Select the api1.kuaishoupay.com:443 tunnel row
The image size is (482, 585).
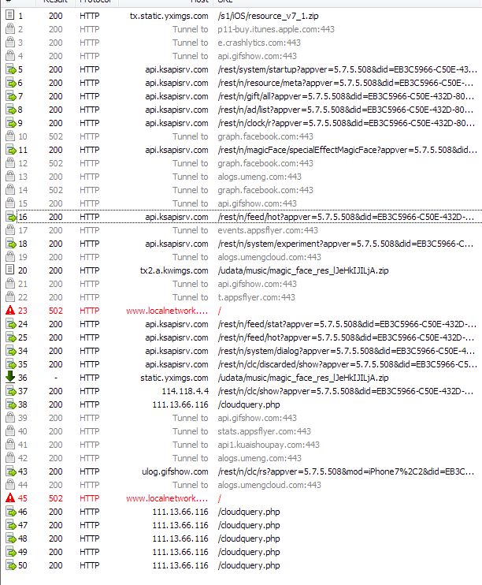coord(269,445)
